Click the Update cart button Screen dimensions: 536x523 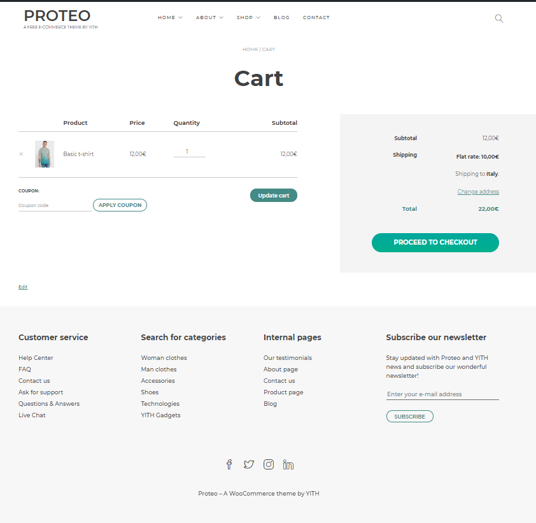[274, 196]
